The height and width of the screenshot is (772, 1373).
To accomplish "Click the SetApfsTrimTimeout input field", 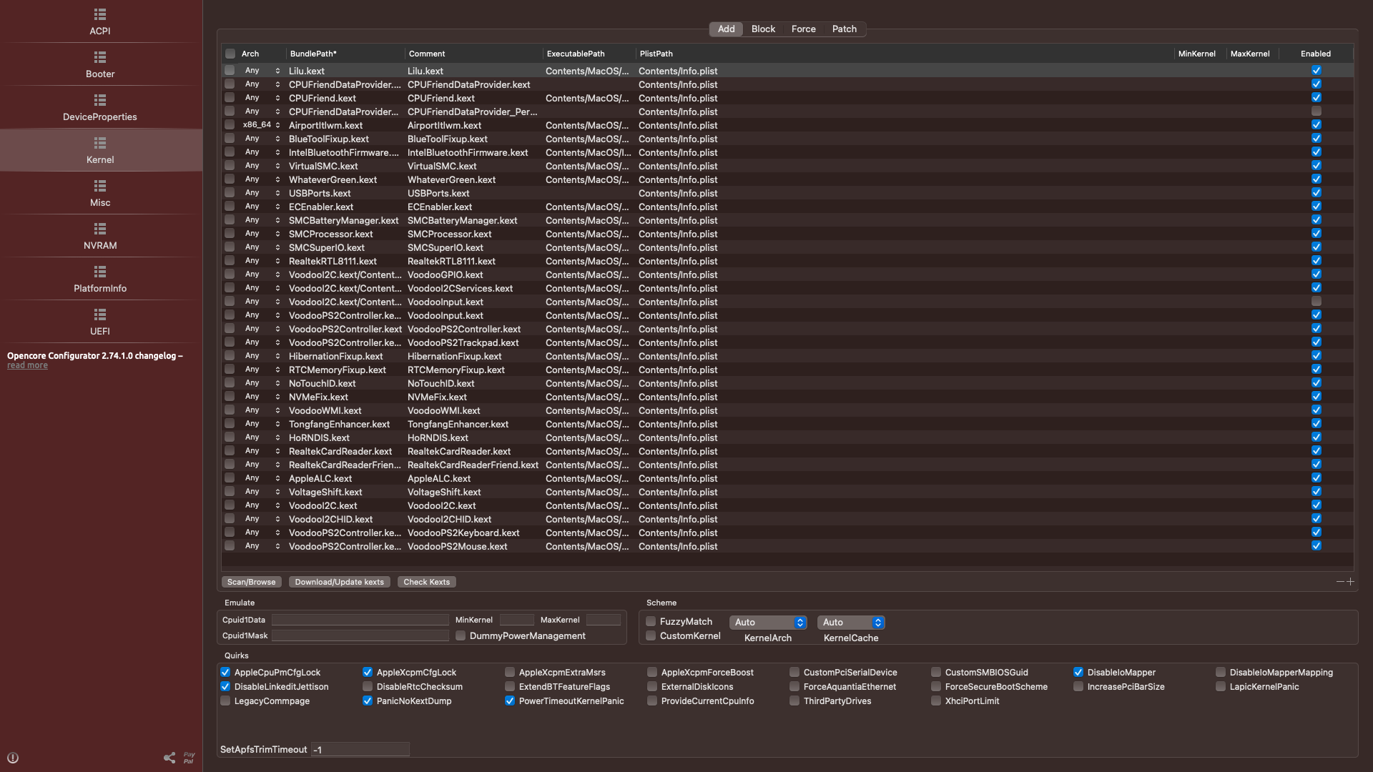I will 360,750.
